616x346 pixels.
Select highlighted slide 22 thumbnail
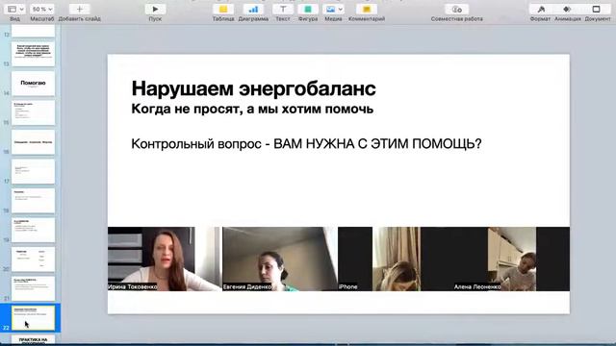click(33, 318)
